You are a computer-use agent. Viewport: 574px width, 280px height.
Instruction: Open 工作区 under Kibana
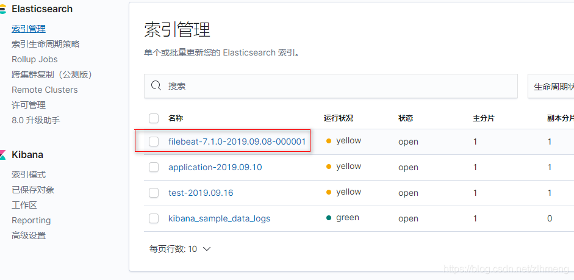(x=24, y=205)
